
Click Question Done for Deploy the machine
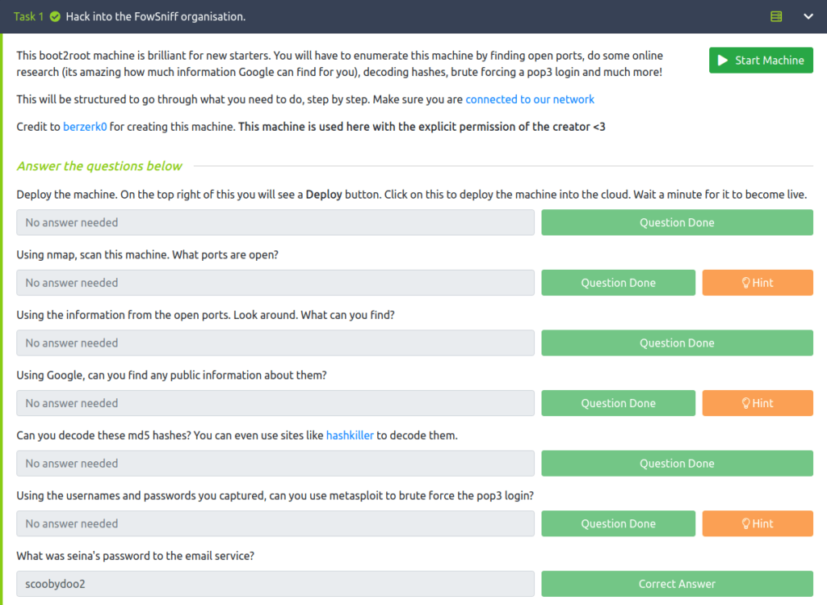[677, 223]
